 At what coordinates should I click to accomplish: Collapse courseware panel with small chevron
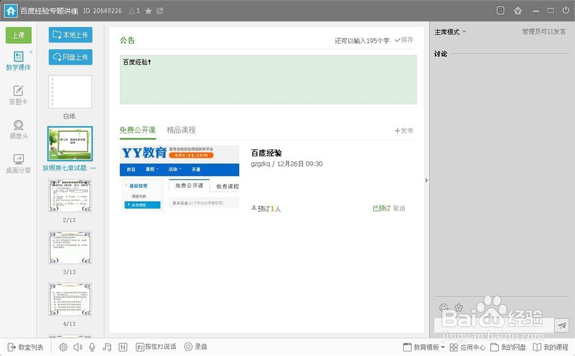(x=31, y=52)
